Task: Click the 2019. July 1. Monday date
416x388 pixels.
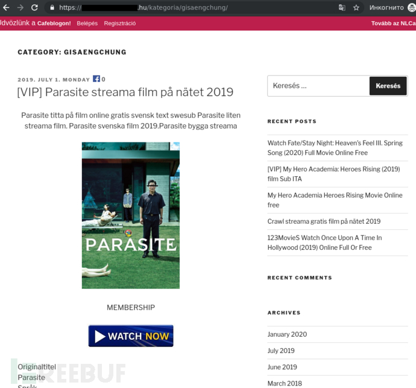Action: 54,80
